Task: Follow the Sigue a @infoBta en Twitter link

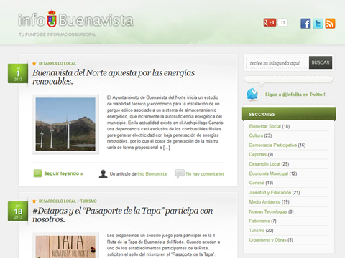Action: pos(295,95)
